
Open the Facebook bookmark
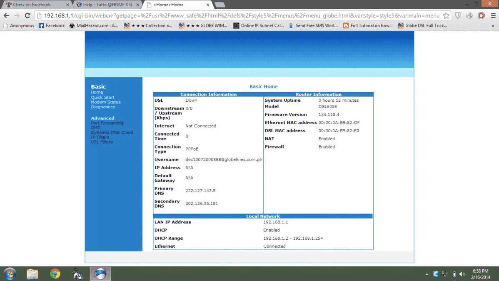pyautogui.click(x=52, y=25)
